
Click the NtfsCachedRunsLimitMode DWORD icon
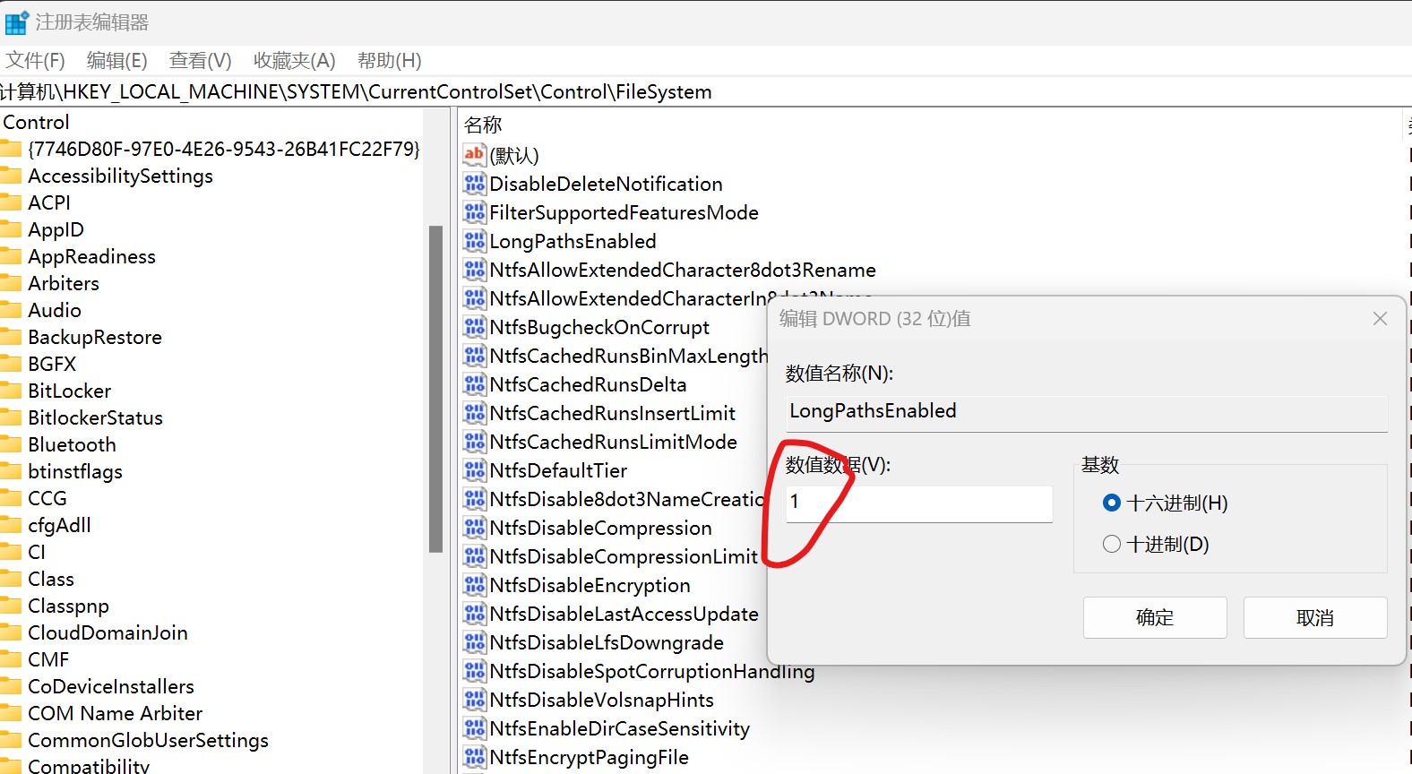pyautogui.click(x=474, y=442)
